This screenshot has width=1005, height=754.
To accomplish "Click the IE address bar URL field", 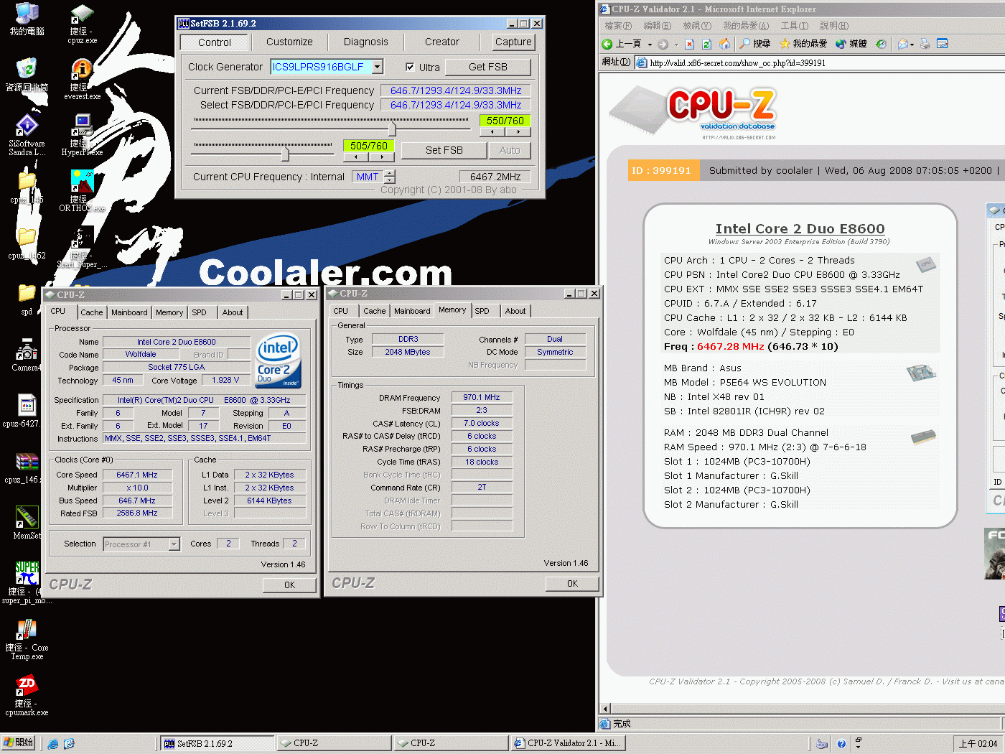I will 818,63.
